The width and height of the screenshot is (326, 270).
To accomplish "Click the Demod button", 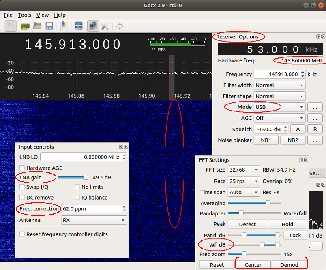I will (x=289, y=265).
